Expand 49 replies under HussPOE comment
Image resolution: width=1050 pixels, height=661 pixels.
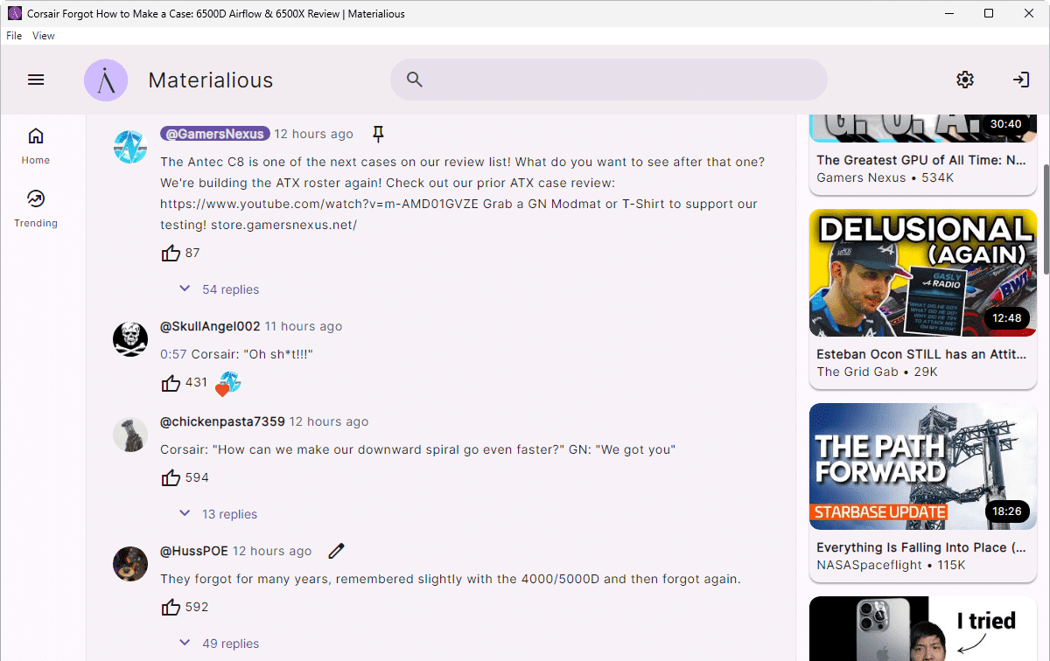coord(219,644)
